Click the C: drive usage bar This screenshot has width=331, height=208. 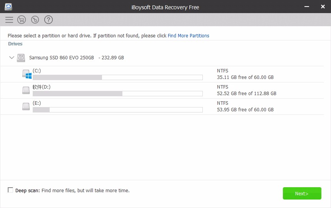(x=117, y=77)
